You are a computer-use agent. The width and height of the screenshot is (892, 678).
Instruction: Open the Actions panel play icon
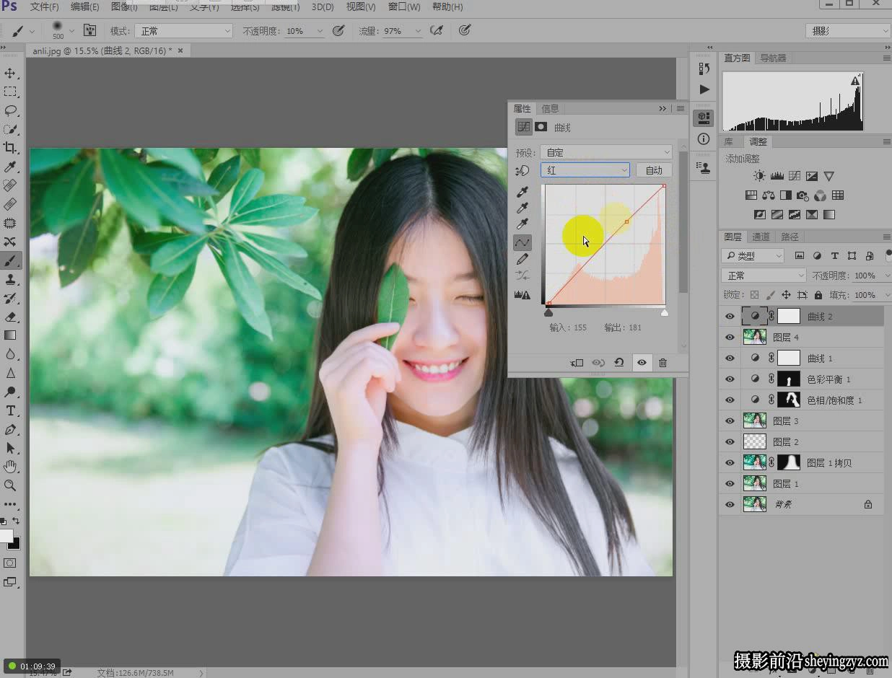click(704, 89)
